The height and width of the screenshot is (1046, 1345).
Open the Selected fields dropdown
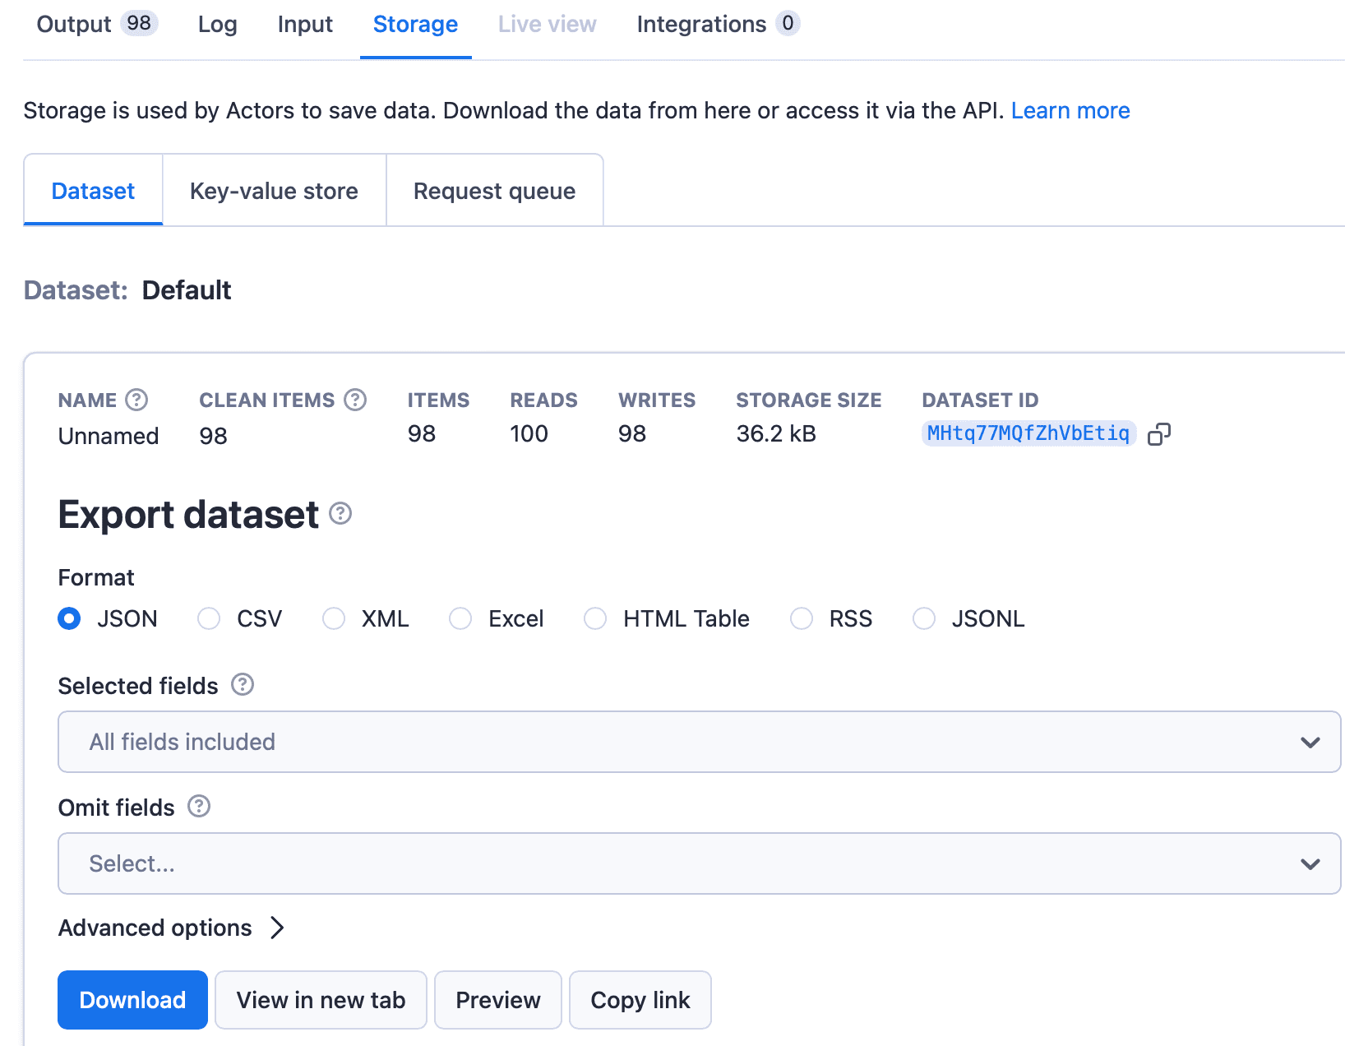point(699,742)
